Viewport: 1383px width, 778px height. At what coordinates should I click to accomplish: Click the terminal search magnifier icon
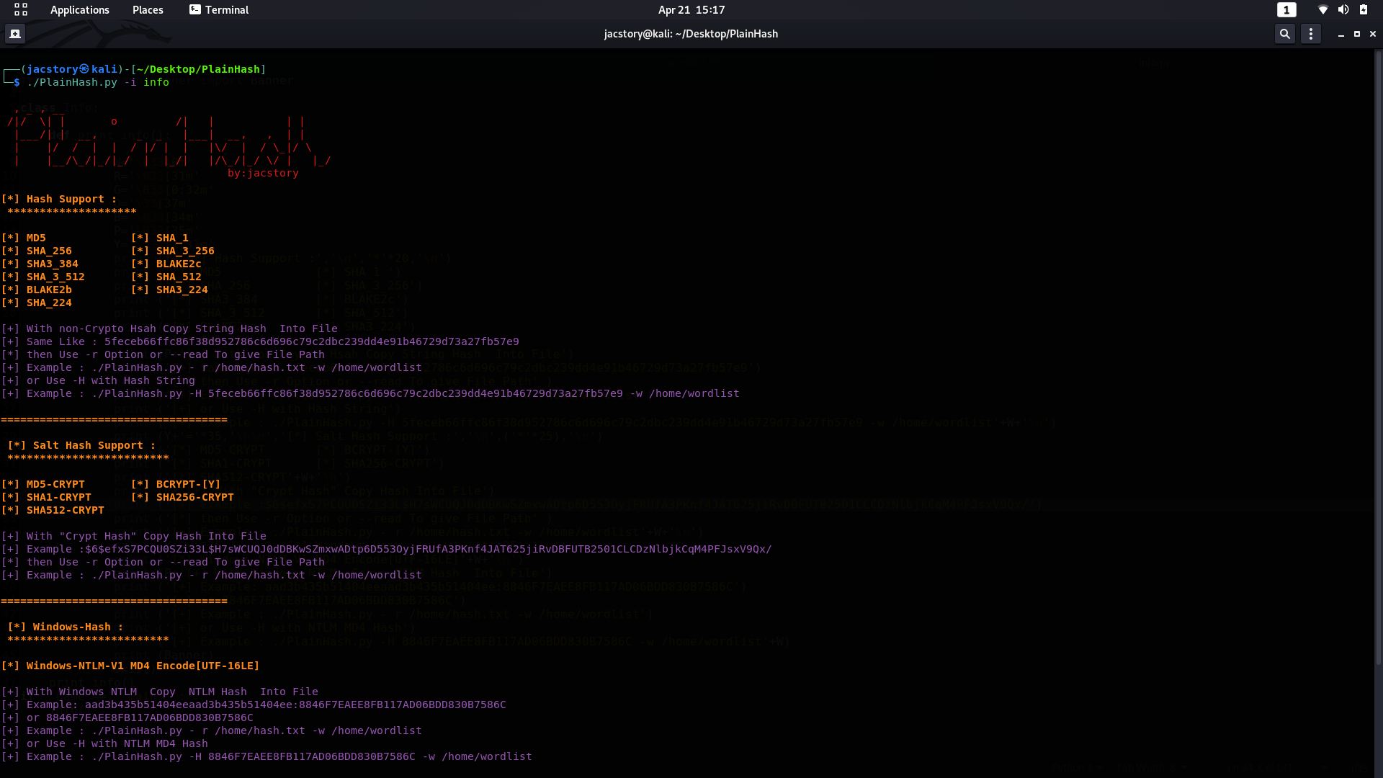pos(1284,34)
